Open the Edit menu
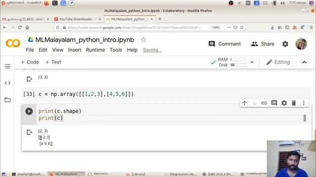Viewport: 316px width, 177px height. (43, 50)
